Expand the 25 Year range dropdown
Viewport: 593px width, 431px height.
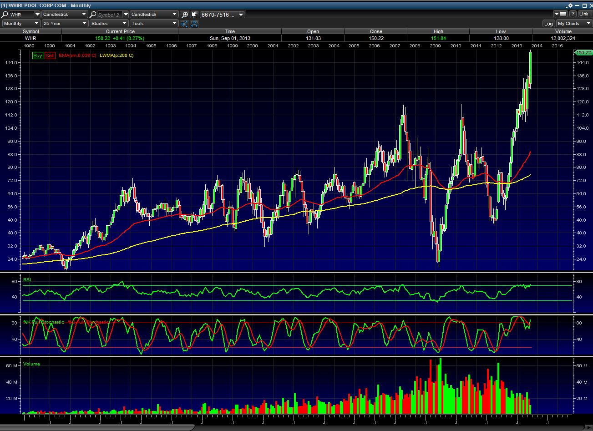pyautogui.click(x=65, y=24)
